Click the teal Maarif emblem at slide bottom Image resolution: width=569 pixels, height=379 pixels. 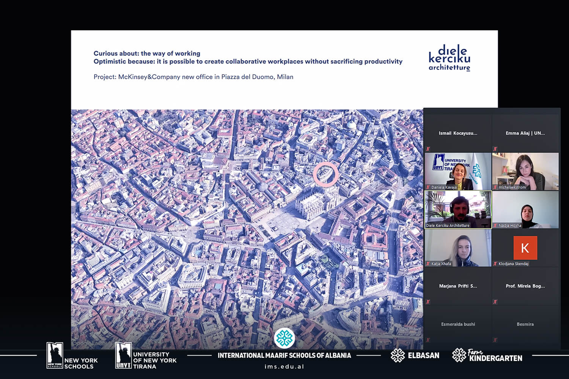[x=284, y=338]
